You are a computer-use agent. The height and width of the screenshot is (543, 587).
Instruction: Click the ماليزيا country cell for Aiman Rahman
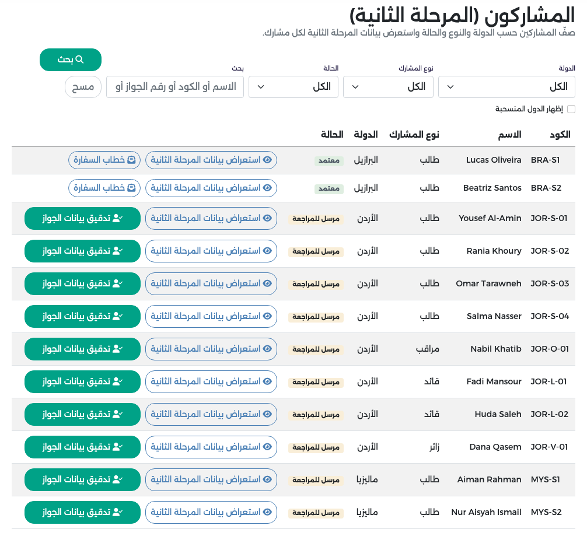[x=367, y=479]
